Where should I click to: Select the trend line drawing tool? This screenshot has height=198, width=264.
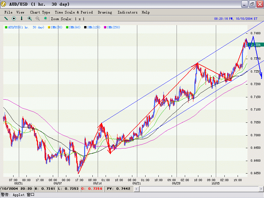pyautogui.click(x=6, y=19)
